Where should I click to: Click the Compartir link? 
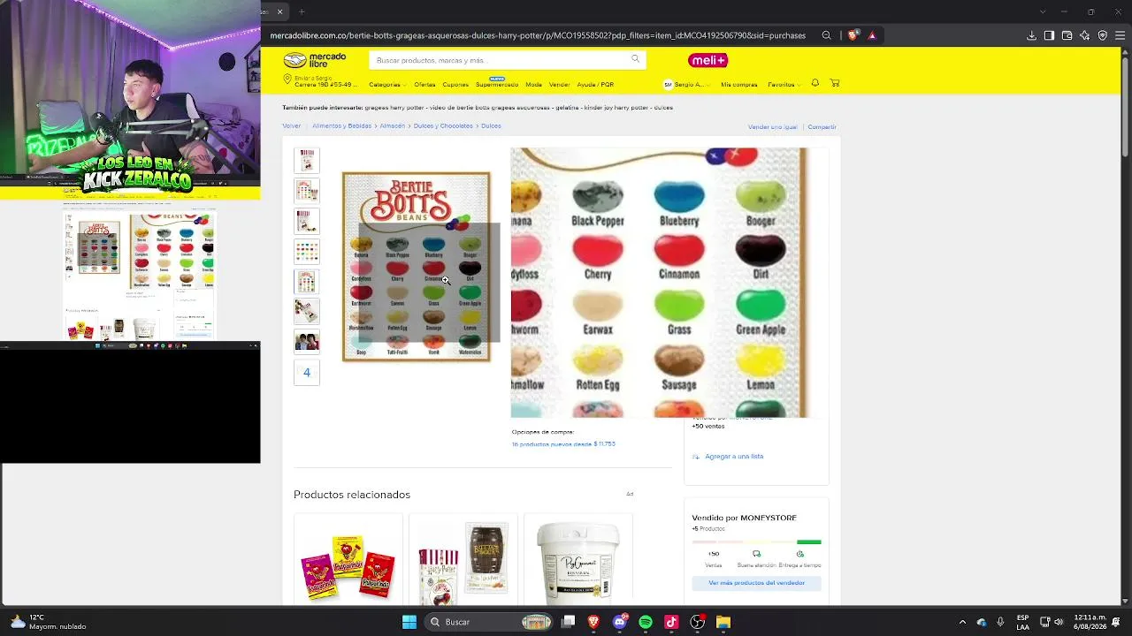click(x=822, y=126)
